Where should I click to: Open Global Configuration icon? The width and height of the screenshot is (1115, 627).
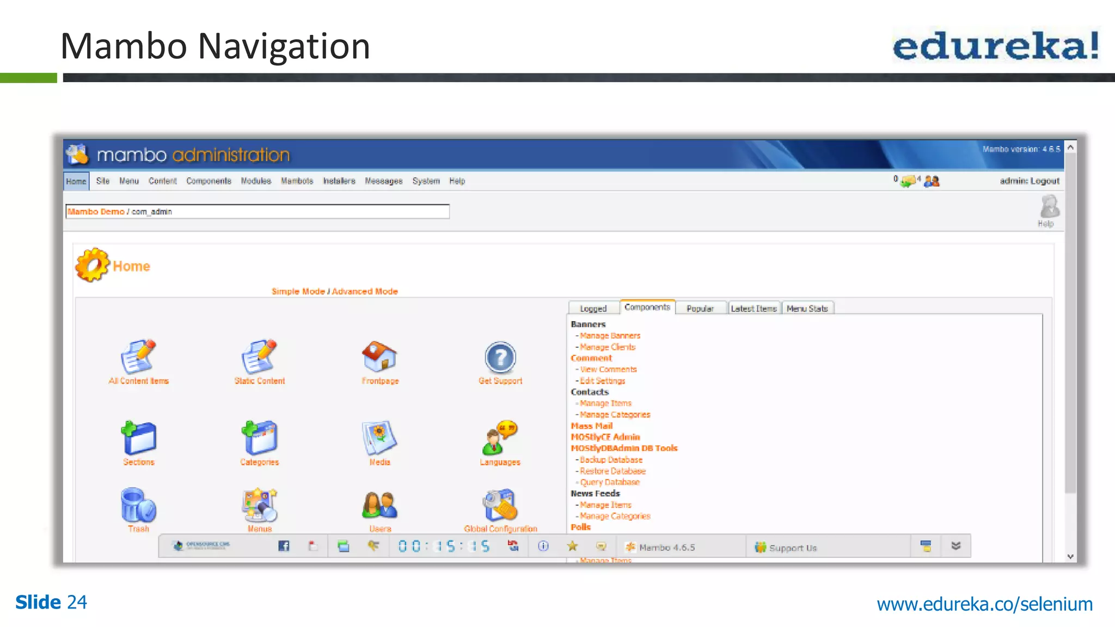point(500,506)
